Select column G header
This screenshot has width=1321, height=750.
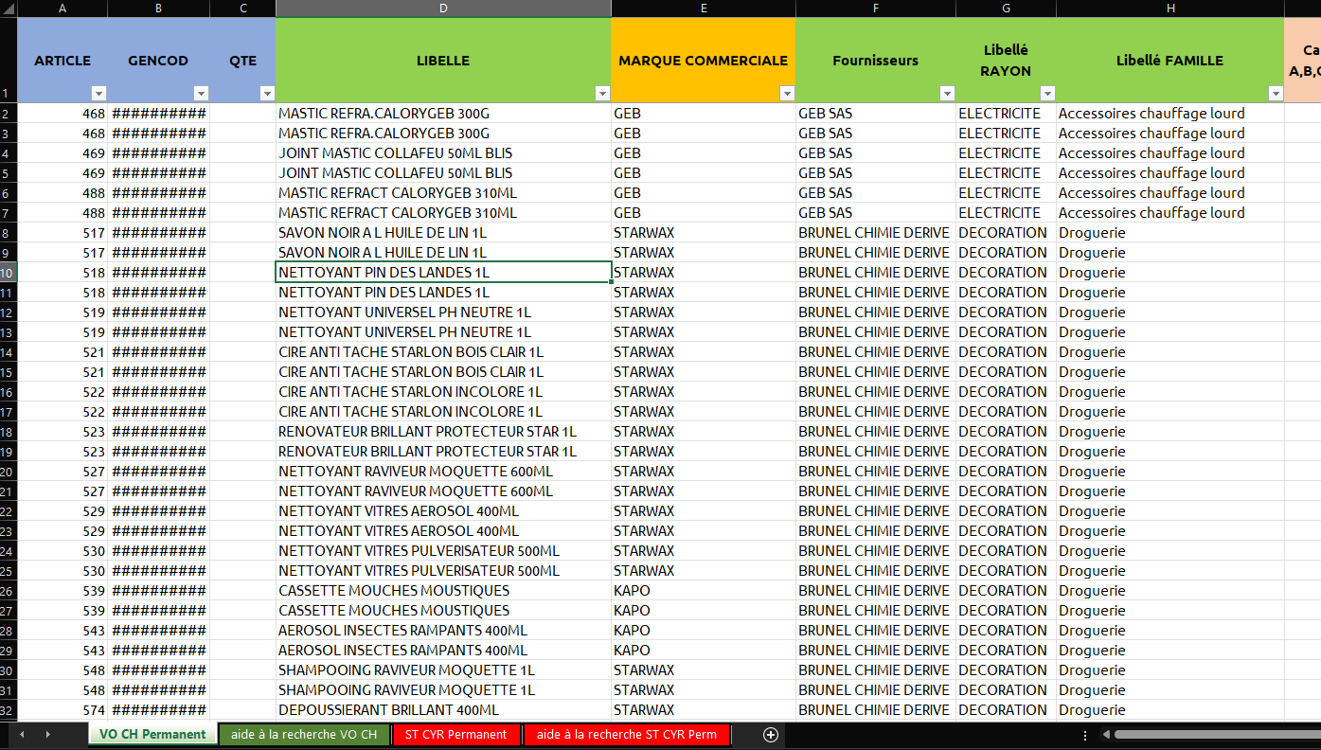pos(1006,9)
